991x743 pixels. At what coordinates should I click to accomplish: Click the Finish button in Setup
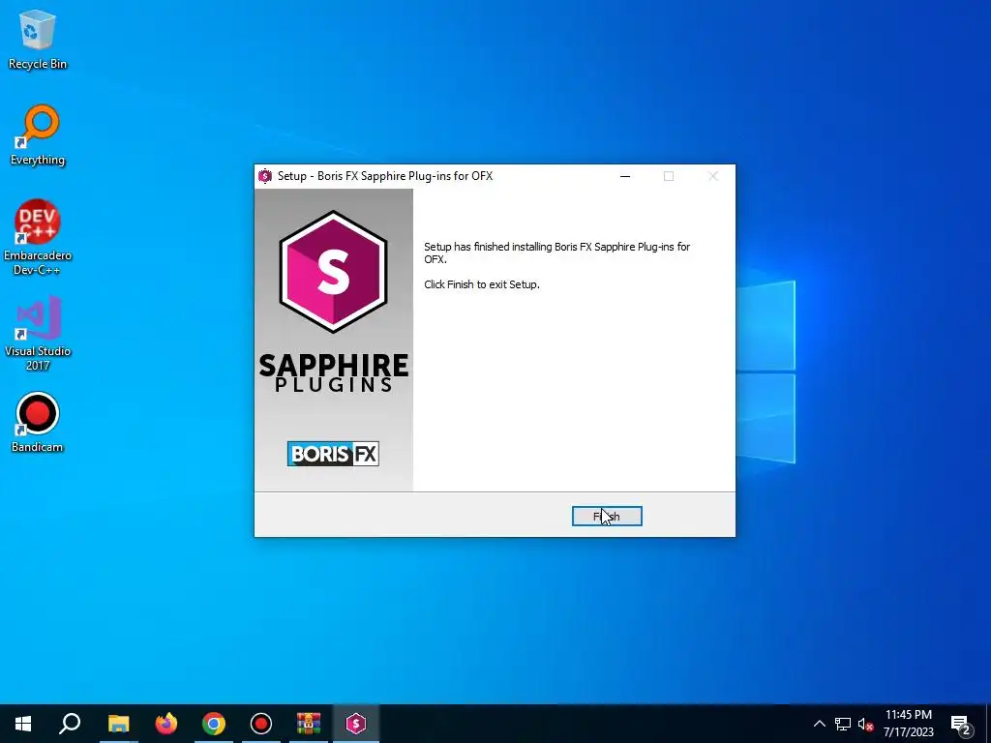pyautogui.click(x=607, y=517)
